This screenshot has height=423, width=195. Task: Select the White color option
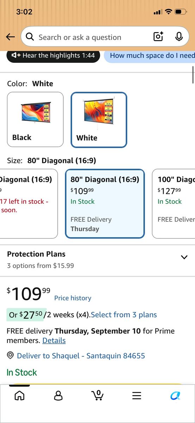[99, 120]
